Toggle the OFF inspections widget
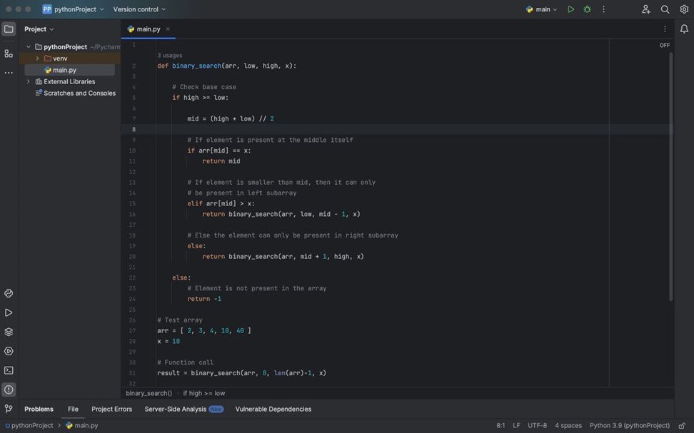Image resolution: width=694 pixels, height=433 pixels. [664, 45]
